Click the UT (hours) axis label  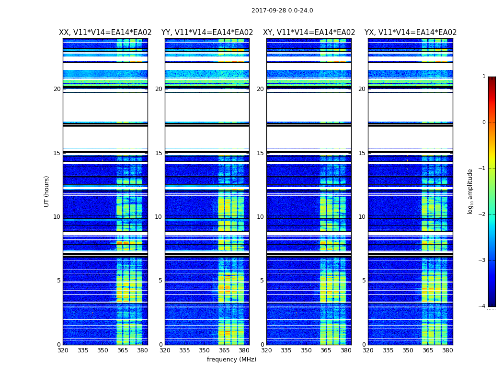point(46,191)
